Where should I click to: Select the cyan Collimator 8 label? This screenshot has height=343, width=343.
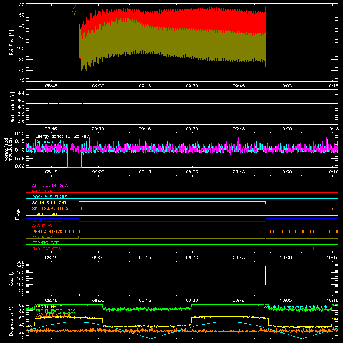coord(48,141)
